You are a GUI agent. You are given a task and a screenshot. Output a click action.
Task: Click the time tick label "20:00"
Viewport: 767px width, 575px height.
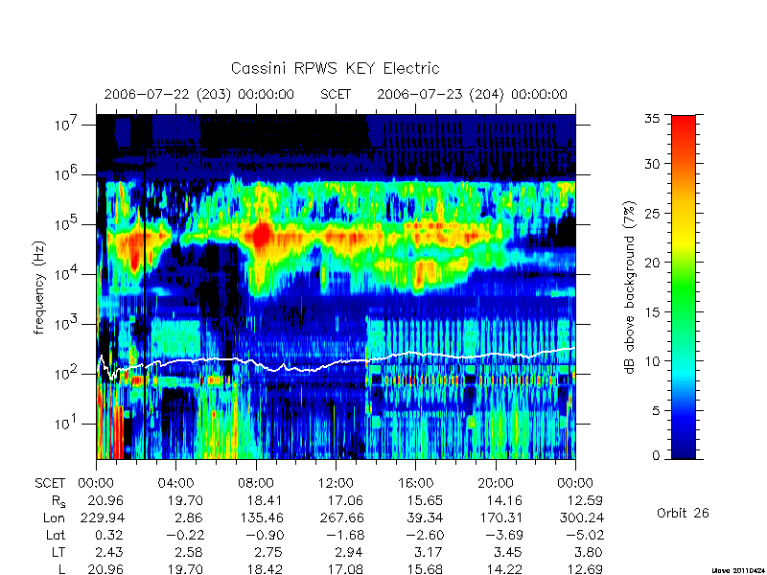point(496,484)
